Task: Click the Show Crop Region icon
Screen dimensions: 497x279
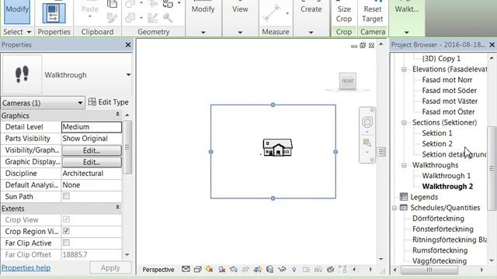Action: [x=257, y=270]
